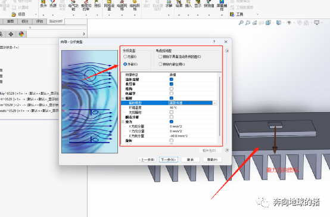
Task: Open the 条件 conditions tool
Action: pos(43,4)
